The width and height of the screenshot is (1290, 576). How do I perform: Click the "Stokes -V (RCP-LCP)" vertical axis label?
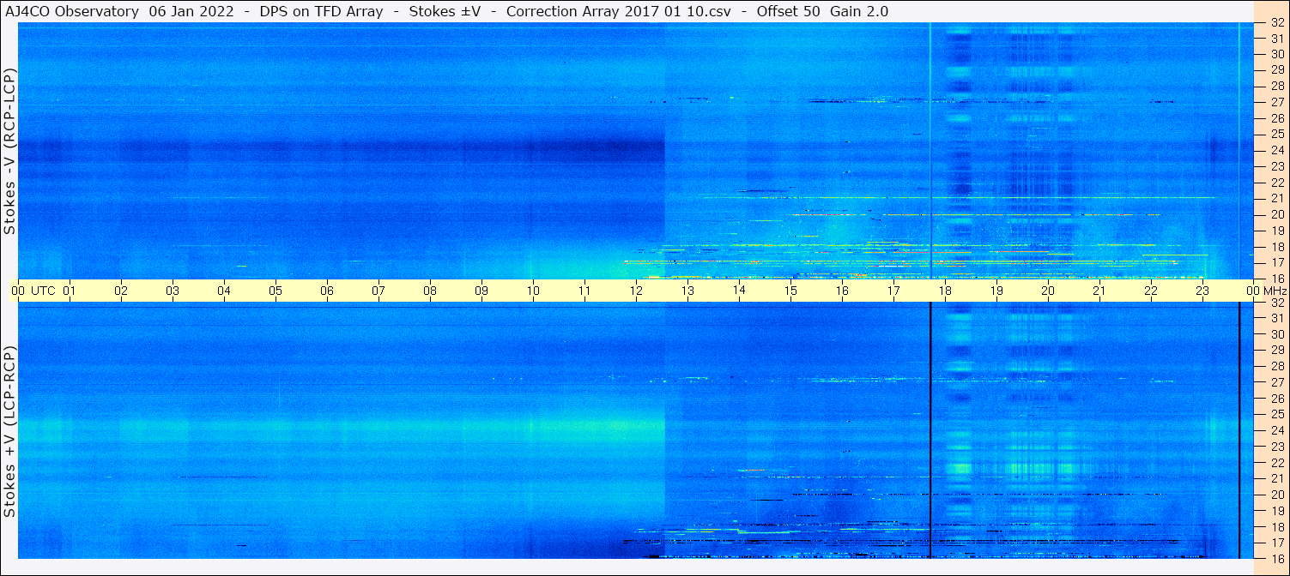pos(9,151)
